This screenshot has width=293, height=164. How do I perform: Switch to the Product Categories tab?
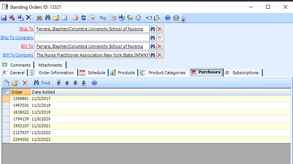[x=167, y=73]
